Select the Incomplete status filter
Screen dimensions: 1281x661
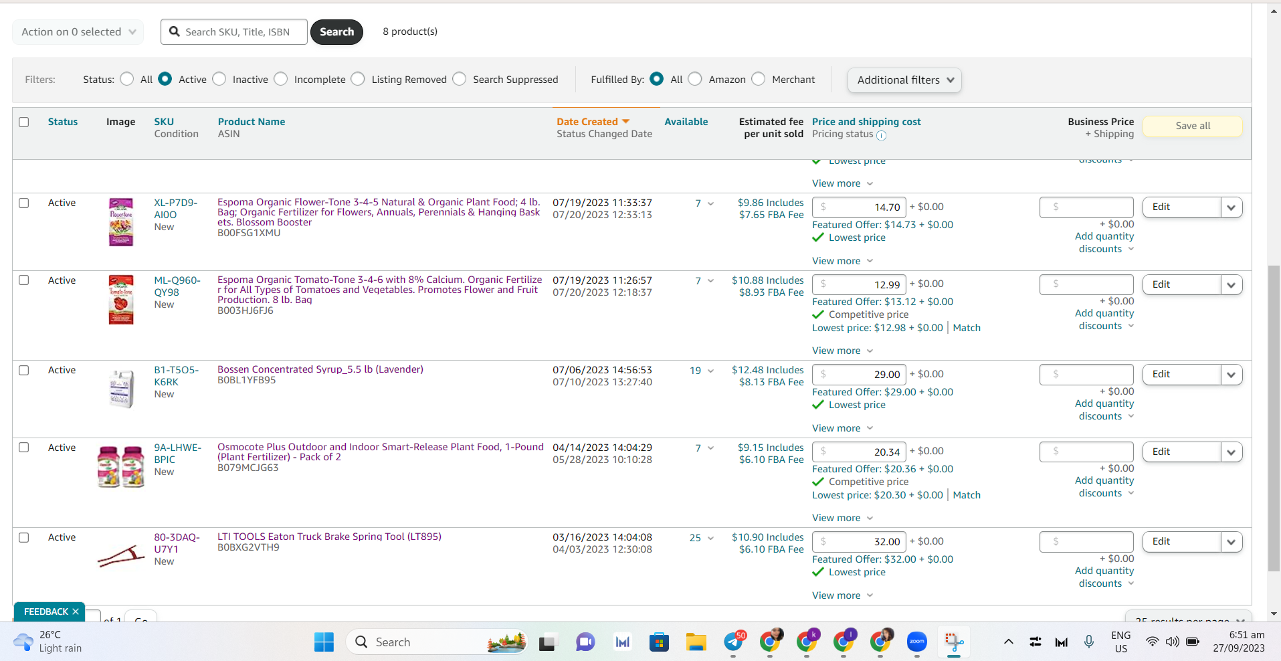pyautogui.click(x=281, y=79)
